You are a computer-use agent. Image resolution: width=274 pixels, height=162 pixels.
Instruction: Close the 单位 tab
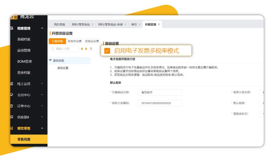tap(140, 24)
